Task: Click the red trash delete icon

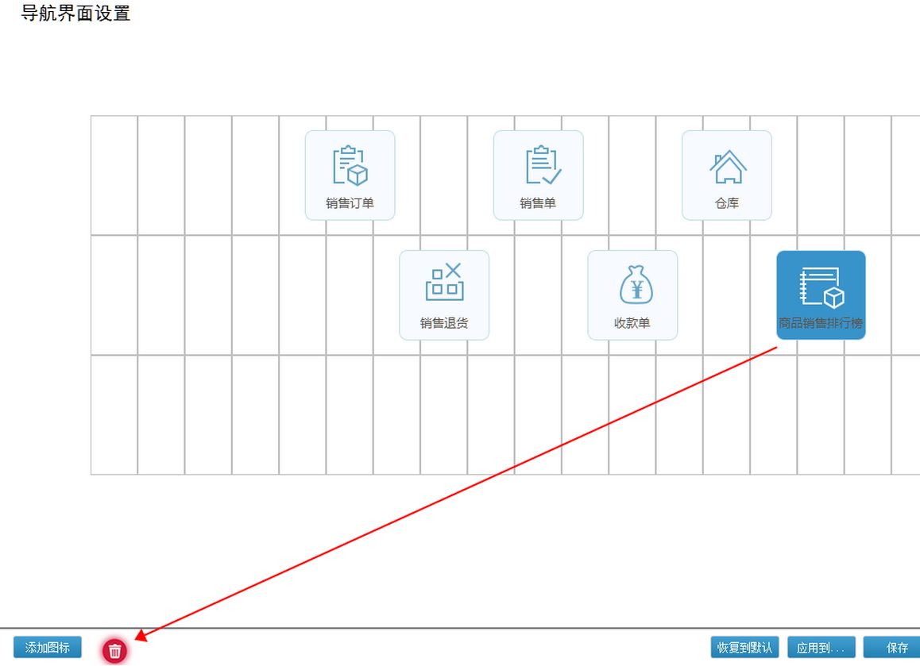Action: [115, 651]
